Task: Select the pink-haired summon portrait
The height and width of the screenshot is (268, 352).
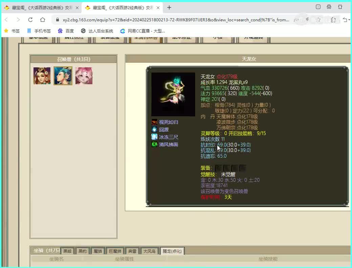Action: click(x=84, y=76)
